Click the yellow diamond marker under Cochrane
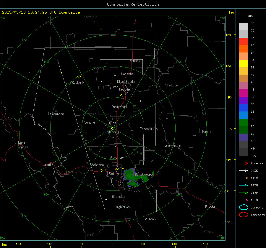266x248 pixels. 101,170
